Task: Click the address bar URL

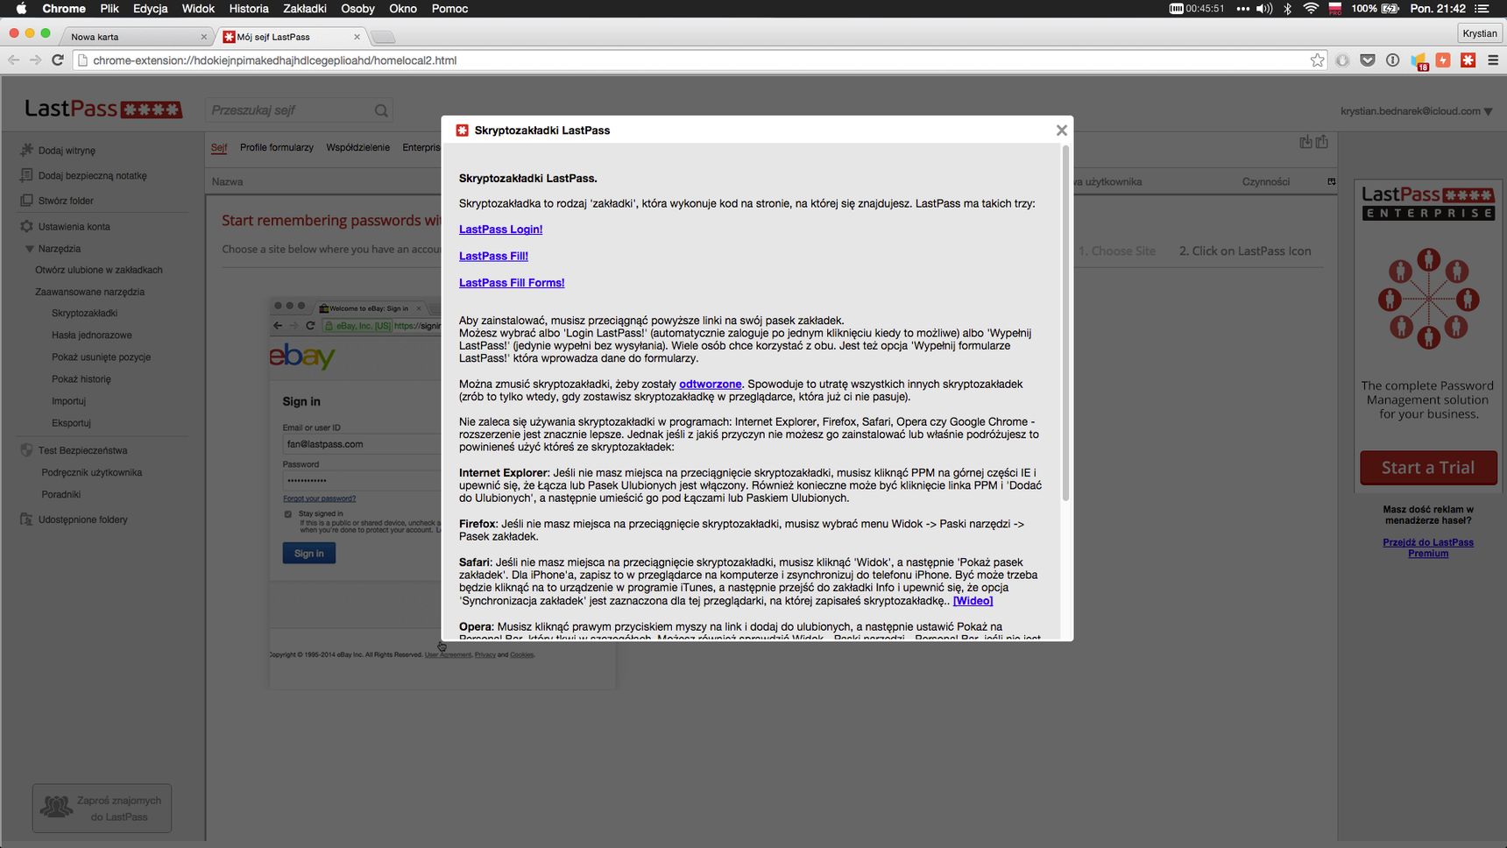Action: point(274,60)
